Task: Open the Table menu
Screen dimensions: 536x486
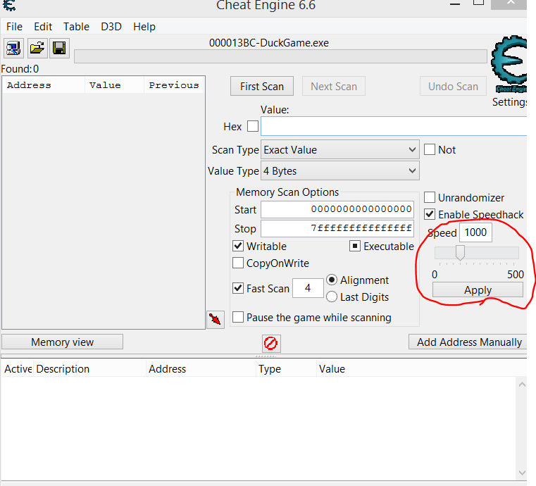Action: (x=76, y=26)
